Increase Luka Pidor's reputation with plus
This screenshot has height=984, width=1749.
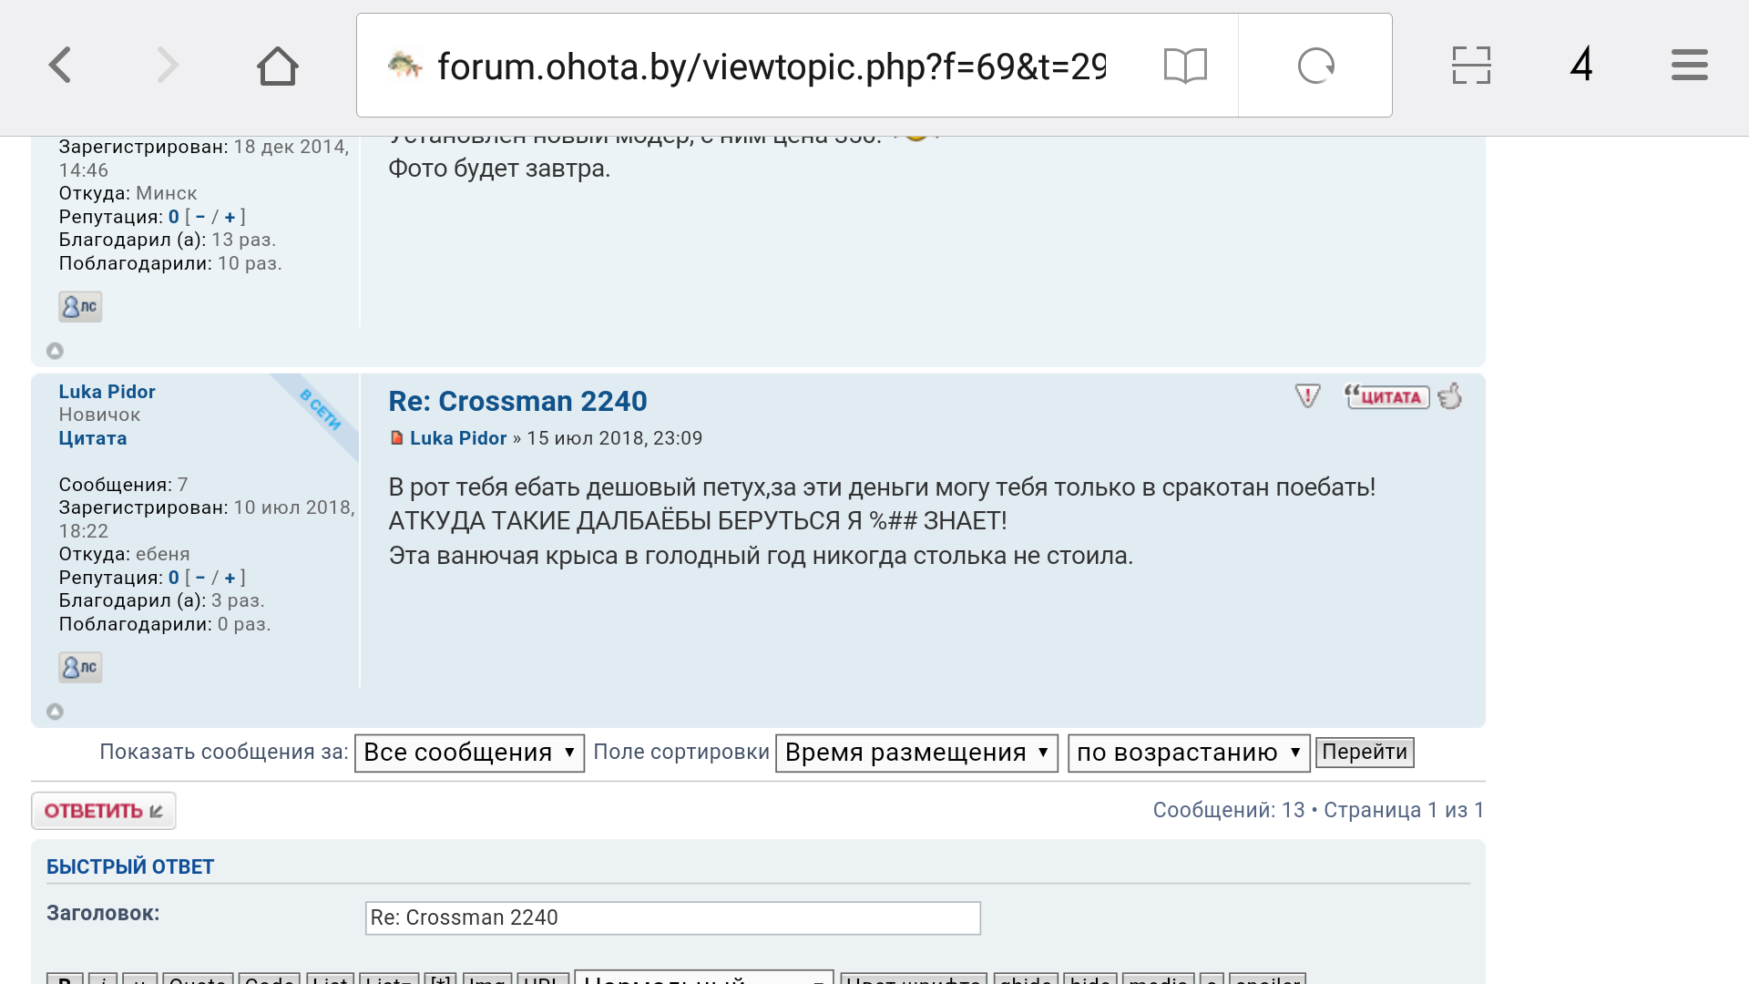[230, 578]
